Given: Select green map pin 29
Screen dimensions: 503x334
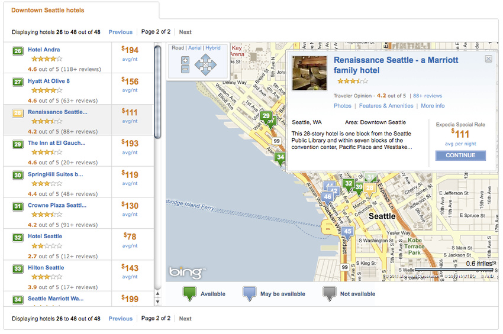Looking at the screenshot, I should pyautogui.click(x=266, y=116).
